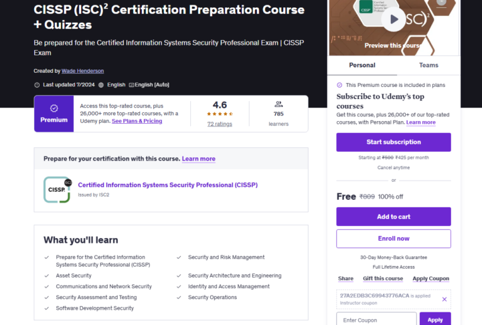
Task: Click the Premium badge checkmark icon
Action: 54,108
